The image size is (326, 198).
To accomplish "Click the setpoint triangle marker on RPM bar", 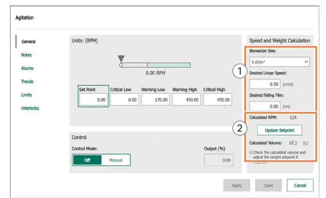I will pos(121,58).
